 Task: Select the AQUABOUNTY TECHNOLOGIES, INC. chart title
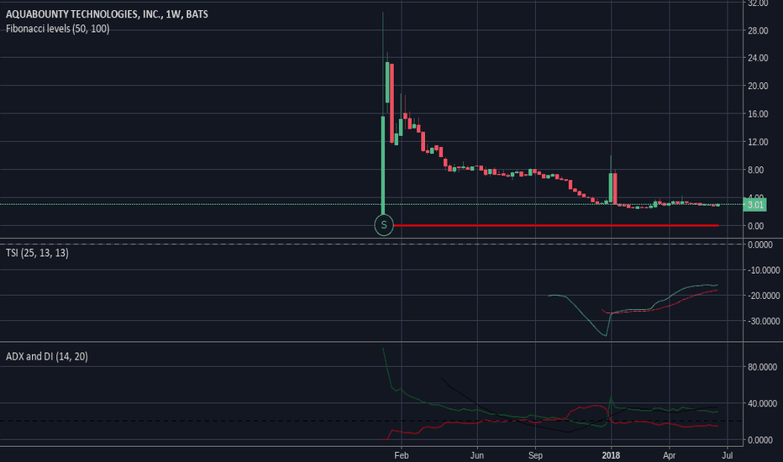(107, 14)
